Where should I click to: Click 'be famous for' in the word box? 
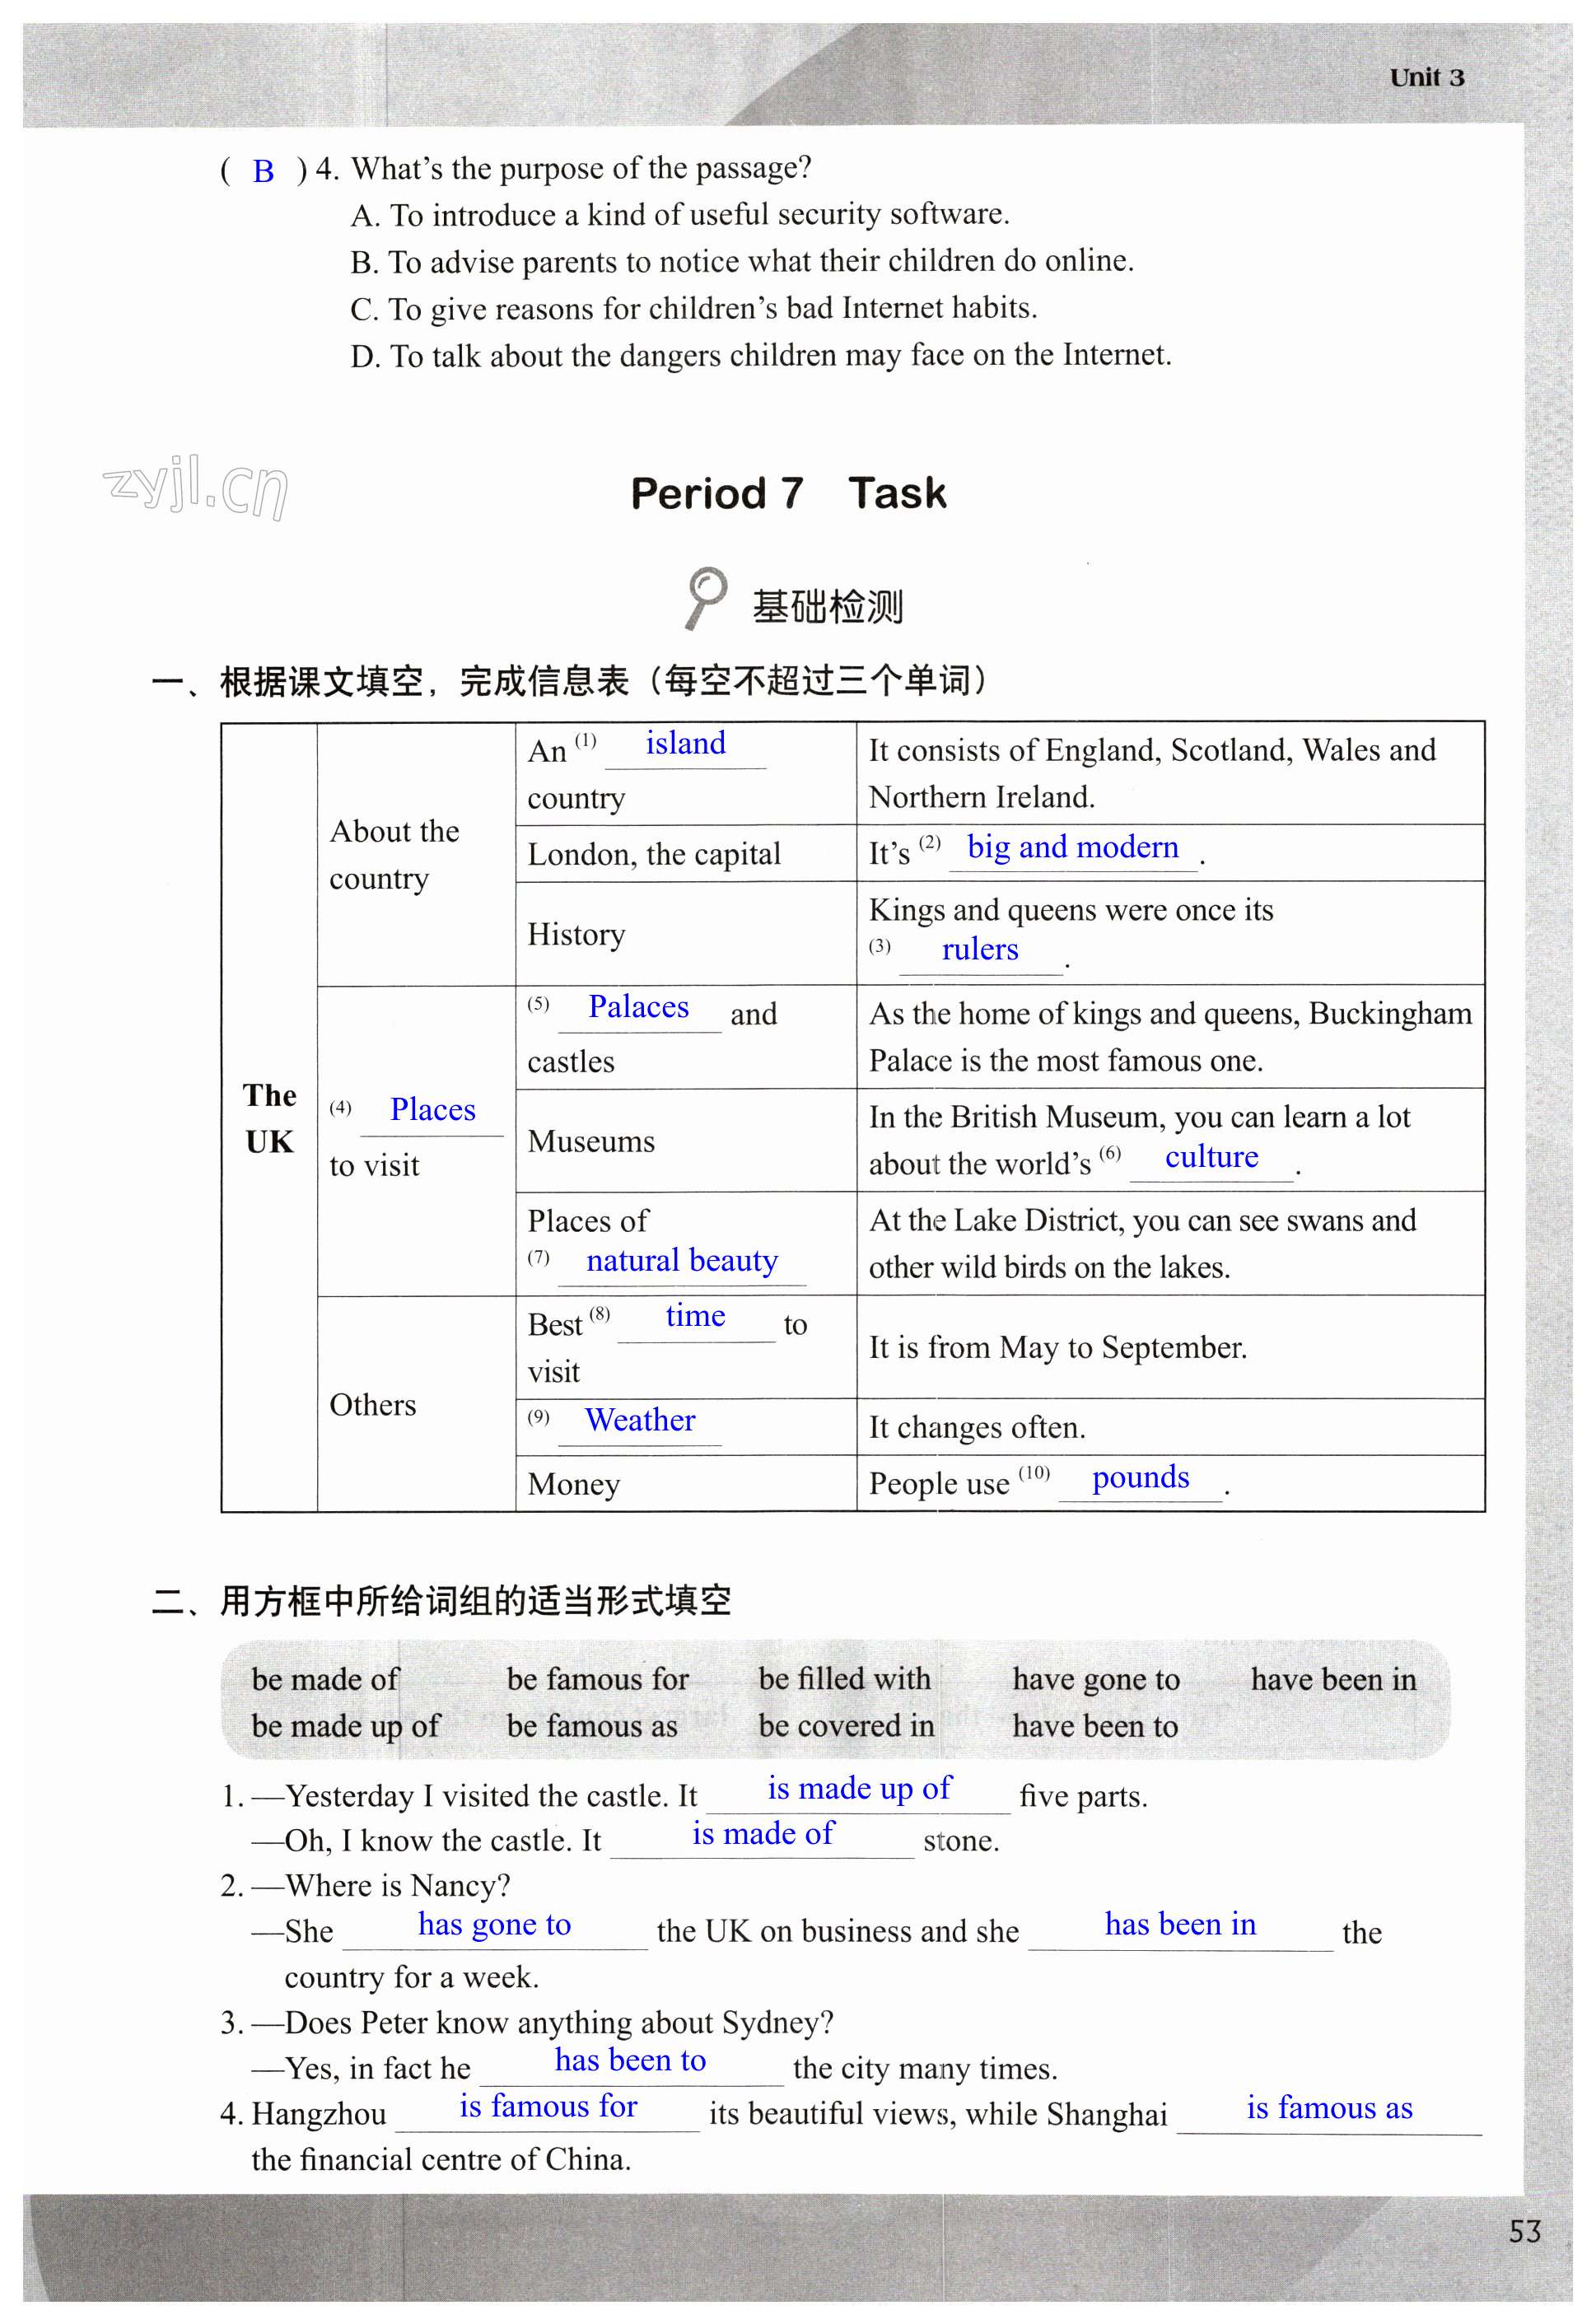tap(597, 1679)
